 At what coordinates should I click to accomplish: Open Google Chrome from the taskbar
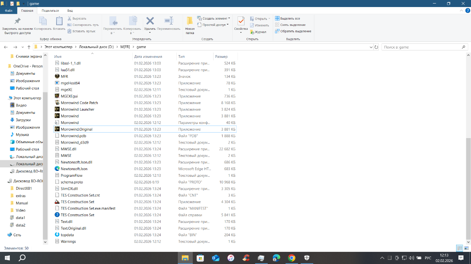point(291,258)
